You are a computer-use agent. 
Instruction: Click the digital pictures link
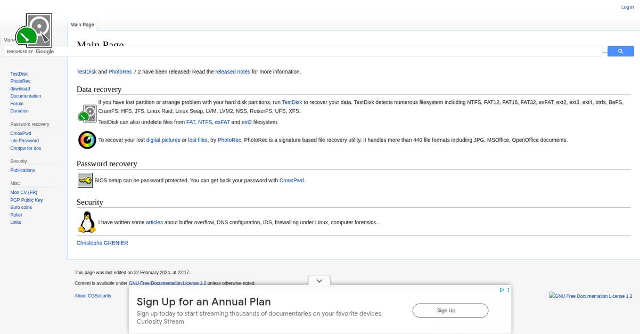pos(163,140)
